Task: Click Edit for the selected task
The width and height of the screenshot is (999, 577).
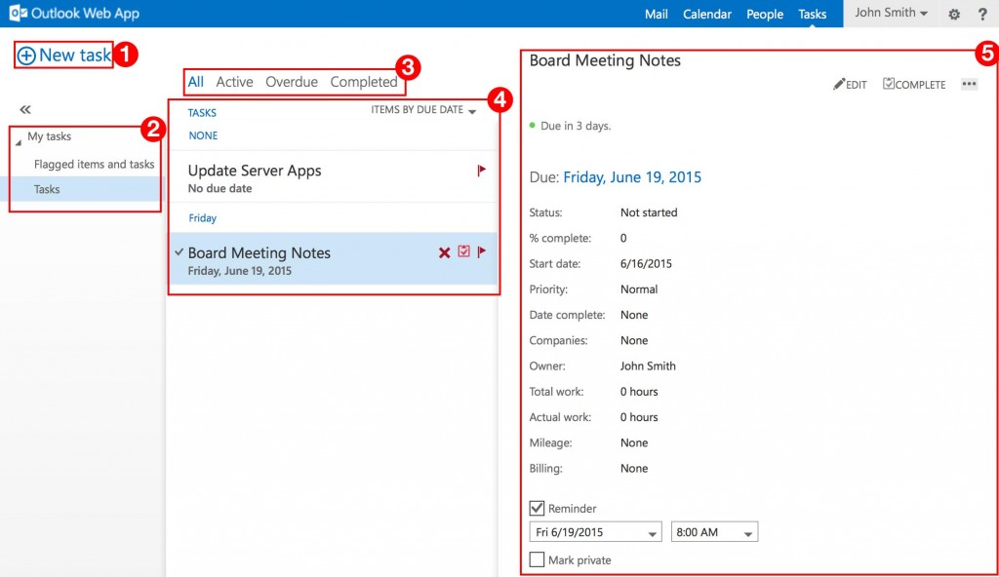Action: coord(850,85)
